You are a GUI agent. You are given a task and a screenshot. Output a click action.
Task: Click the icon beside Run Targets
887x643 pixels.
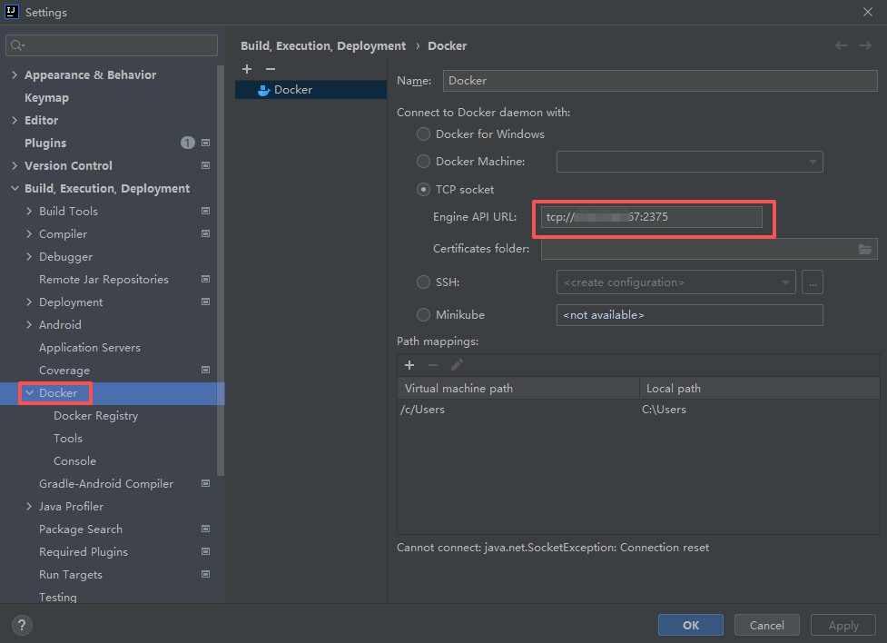coord(206,574)
